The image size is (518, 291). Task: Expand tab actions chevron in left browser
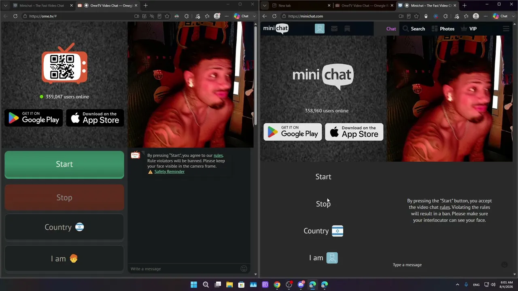[6, 6]
